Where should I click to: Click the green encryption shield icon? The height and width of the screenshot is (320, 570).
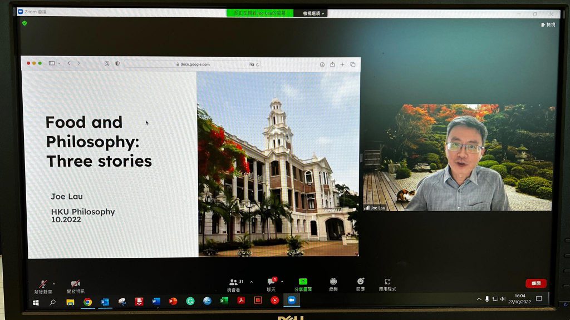pyautogui.click(x=24, y=23)
